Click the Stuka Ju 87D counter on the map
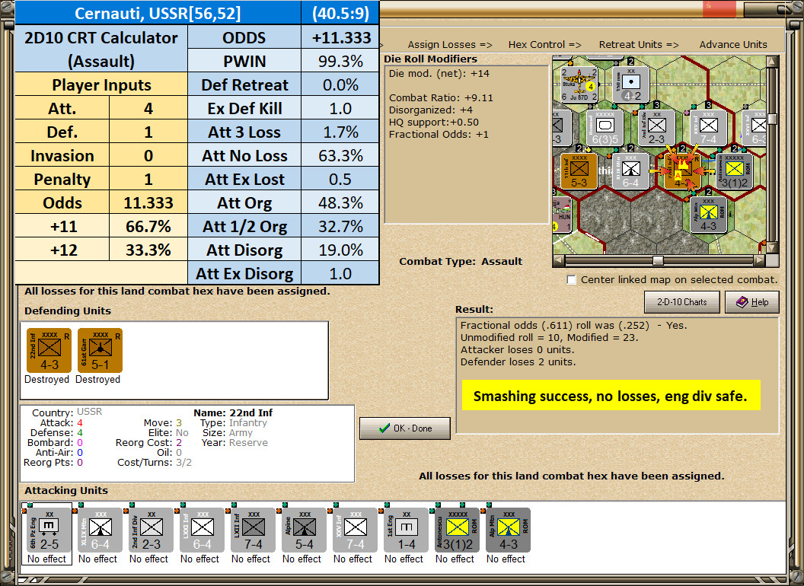804x586 pixels. 579,84
